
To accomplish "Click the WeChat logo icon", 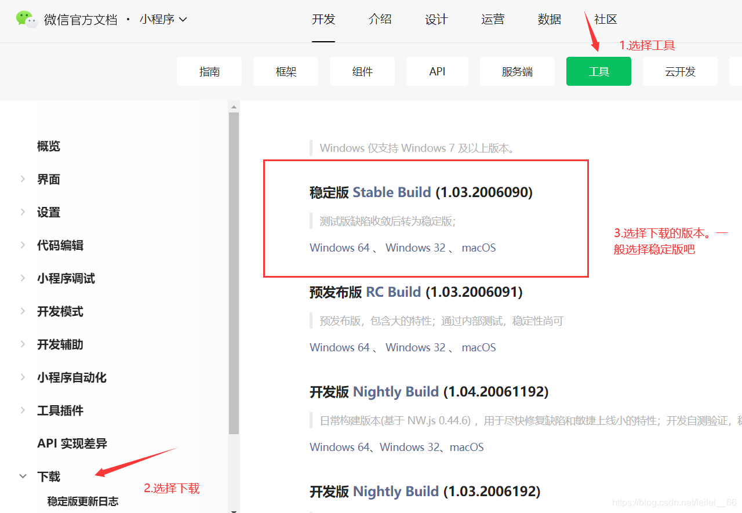I will pos(27,19).
